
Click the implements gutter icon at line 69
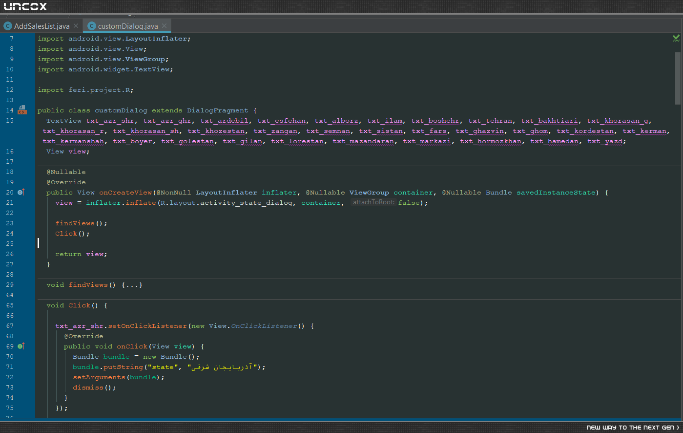21,346
